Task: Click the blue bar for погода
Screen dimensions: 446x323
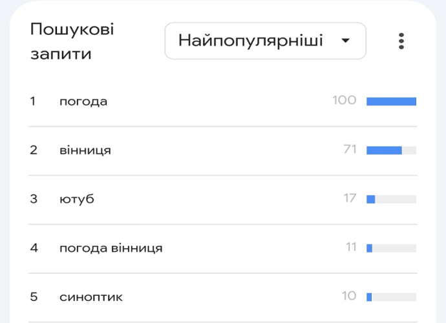Action: pyautogui.click(x=391, y=101)
